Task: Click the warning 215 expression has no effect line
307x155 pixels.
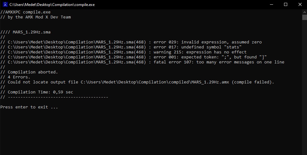Action: 123,52
